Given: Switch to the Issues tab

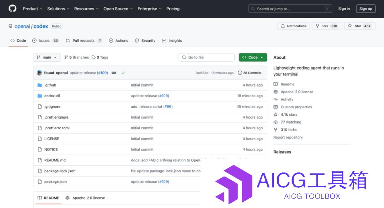Looking at the screenshot, I should (x=46, y=41).
